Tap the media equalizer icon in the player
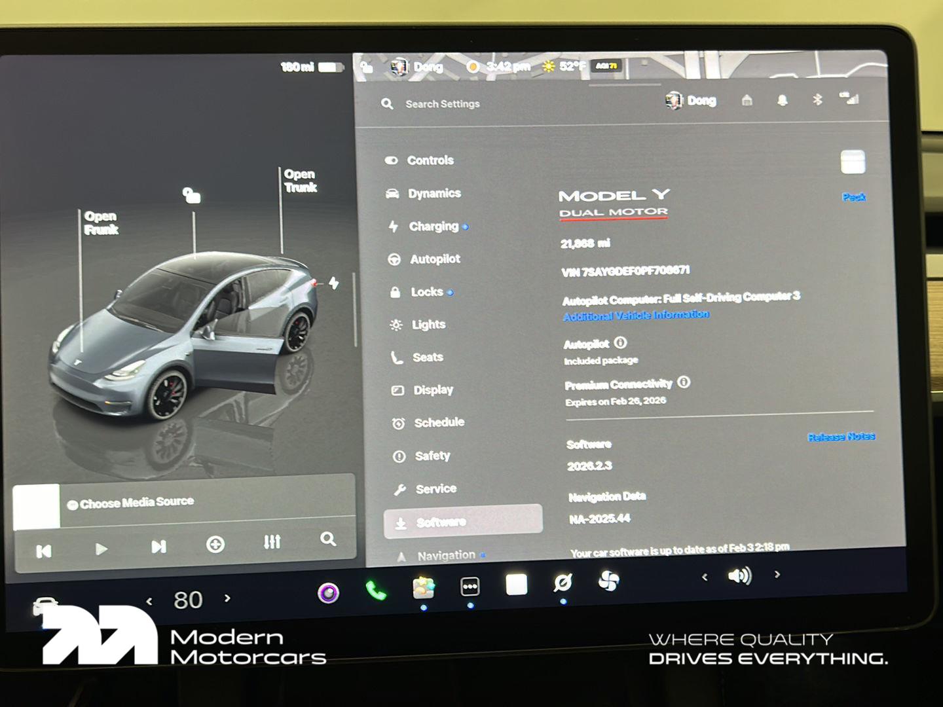Screen dimensions: 943x707 point(272,542)
